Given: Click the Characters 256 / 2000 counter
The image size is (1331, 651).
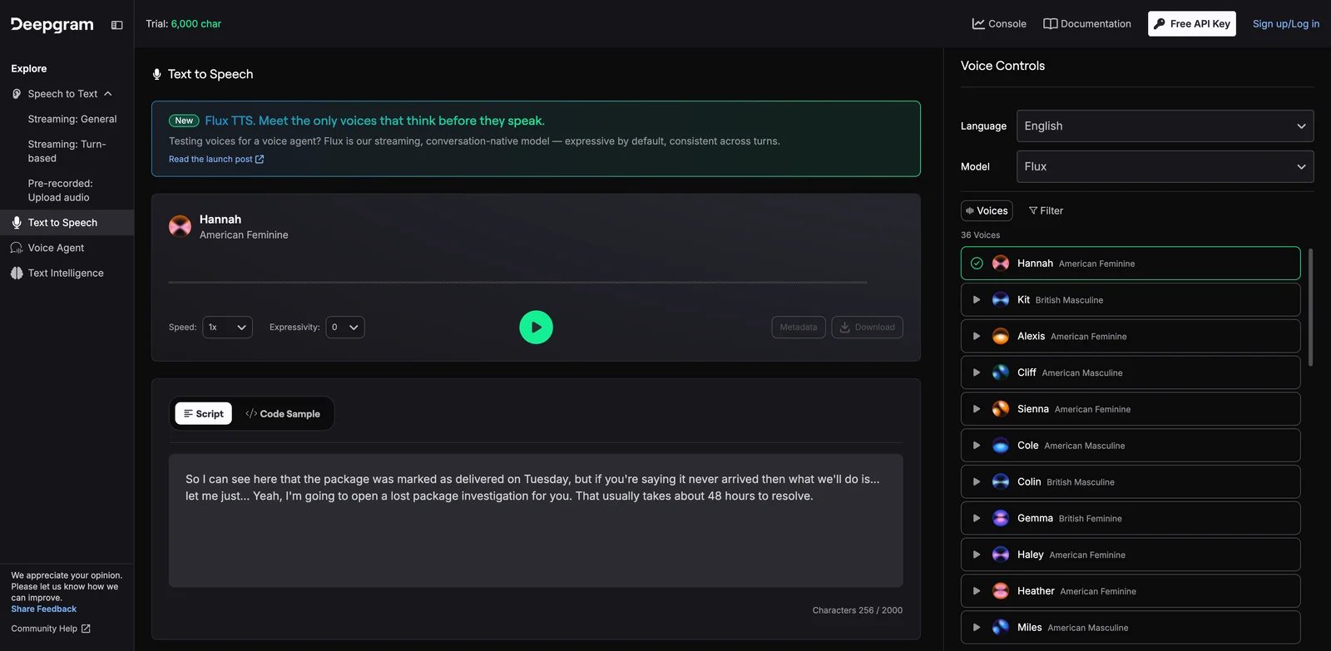Looking at the screenshot, I should click(x=857, y=610).
